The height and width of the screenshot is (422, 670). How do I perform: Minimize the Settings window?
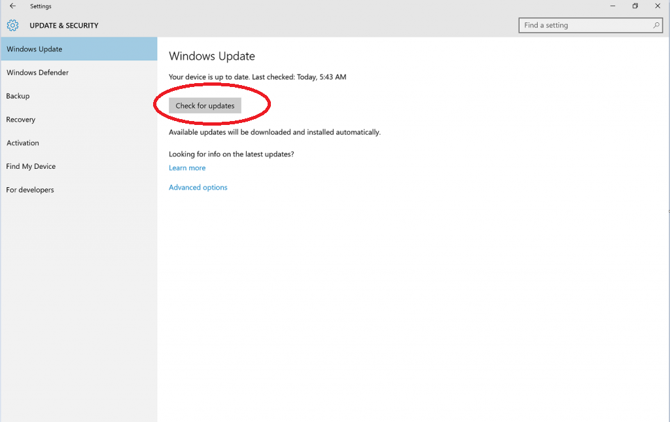click(612, 6)
